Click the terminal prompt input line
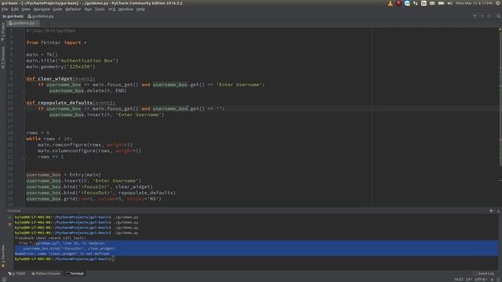The image size is (502, 282). point(64,259)
